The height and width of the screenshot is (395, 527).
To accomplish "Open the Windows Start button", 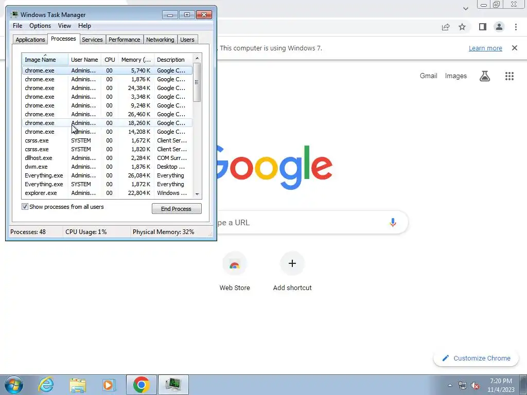I will (14, 385).
